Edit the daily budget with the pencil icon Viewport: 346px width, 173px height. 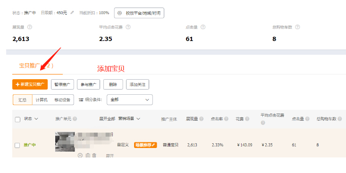point(72,13)
